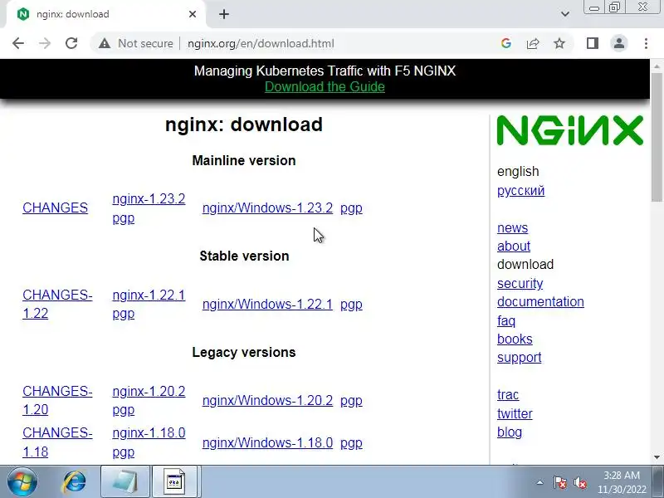Download nginx/Windows-1.20.2
664x498 pixels.
tap(267, 400)
